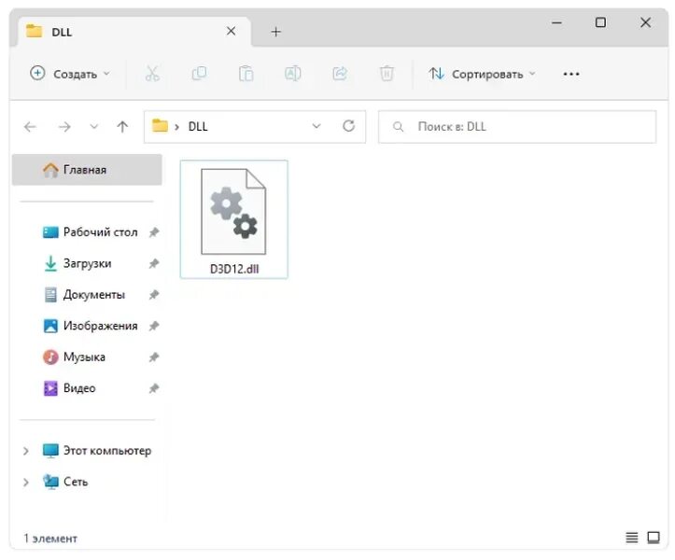
Task: Click the Delete trash can icon
Action: pos(387,74)
